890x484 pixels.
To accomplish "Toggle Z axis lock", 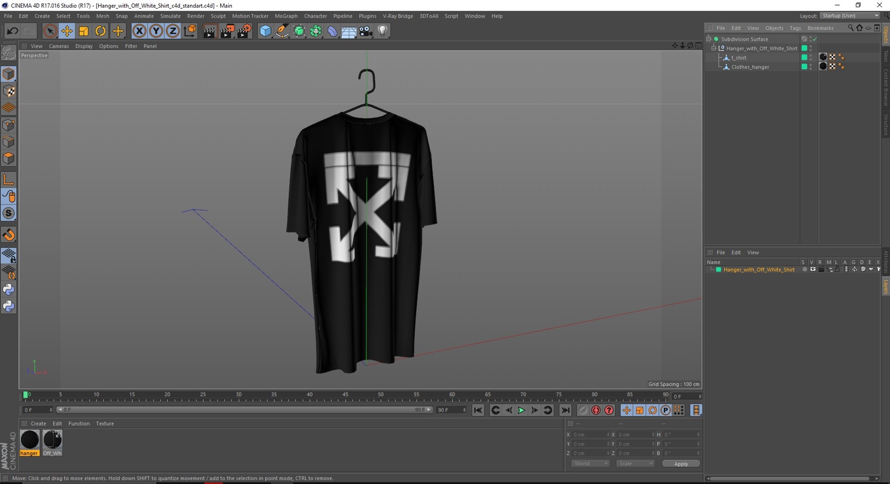I will pos(173,31).
